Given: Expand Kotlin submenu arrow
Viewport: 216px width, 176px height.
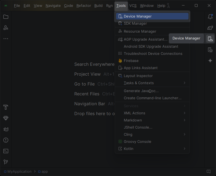Looking at the screenshot, I should (184, 149).
